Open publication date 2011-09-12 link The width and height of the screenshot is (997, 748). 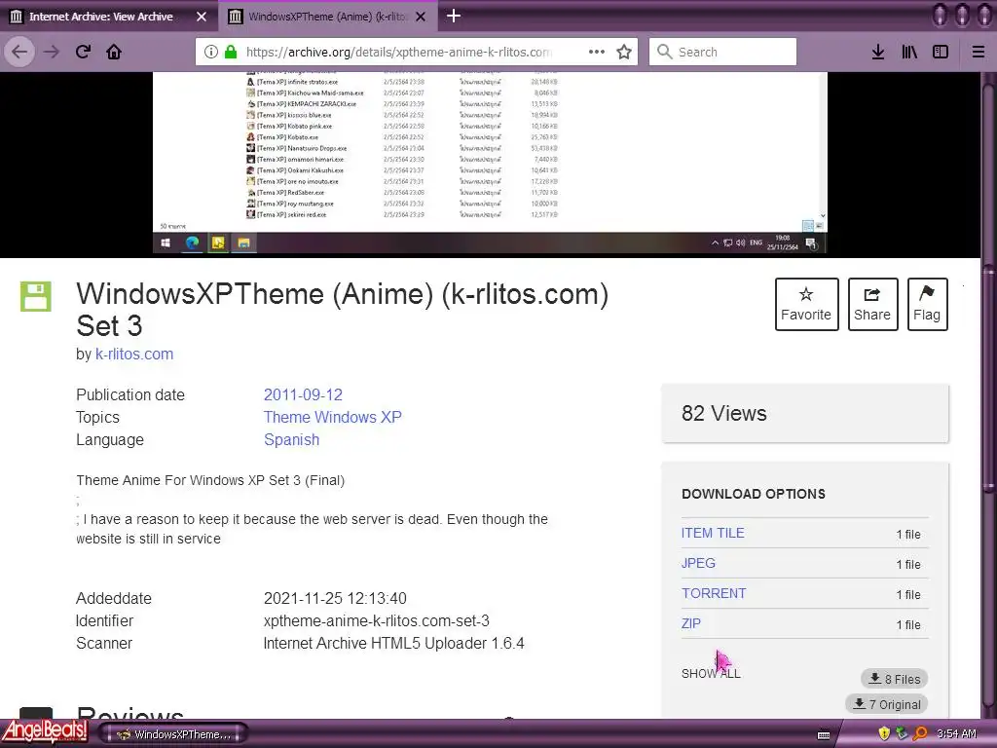pos(303,394)
